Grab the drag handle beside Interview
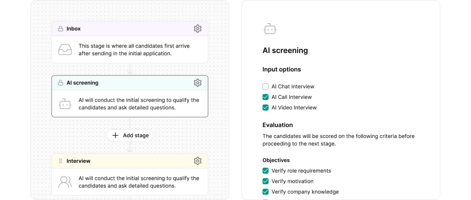471x200 pixels. pos(60,161)
